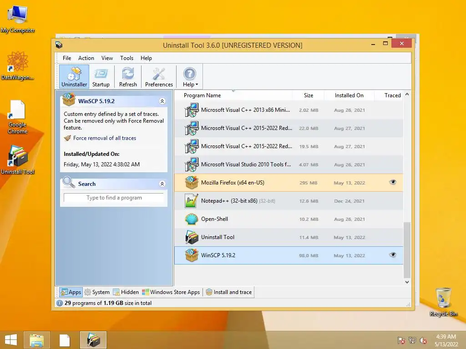Click the window title bar app icon
The image size is (466, 349).
coord(59,45)
